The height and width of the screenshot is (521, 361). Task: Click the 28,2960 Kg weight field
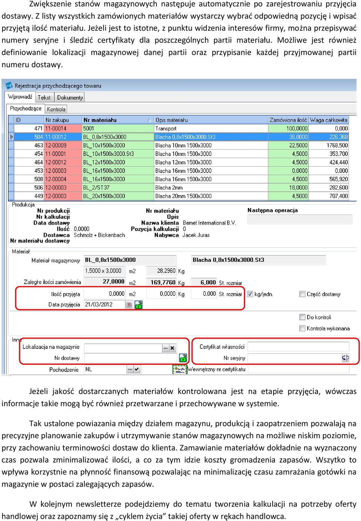[161, 271]
